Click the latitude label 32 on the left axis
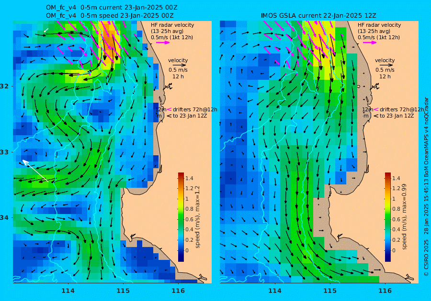 [x=4, y=86]
